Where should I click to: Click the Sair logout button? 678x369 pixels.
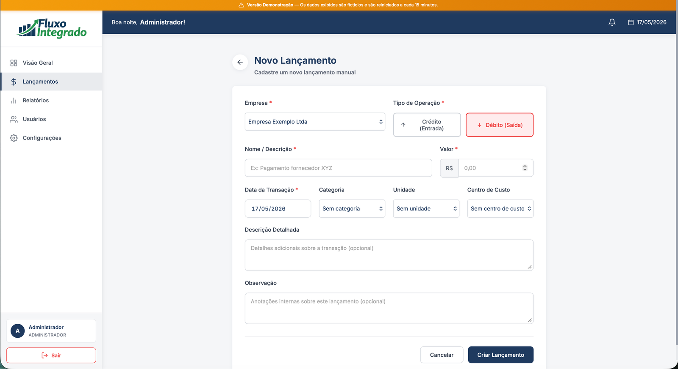tap(51, 355)
